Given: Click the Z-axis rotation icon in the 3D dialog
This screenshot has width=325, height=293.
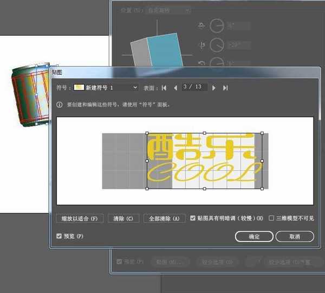Looking at the screenshot, I should [x=201, y=63].
